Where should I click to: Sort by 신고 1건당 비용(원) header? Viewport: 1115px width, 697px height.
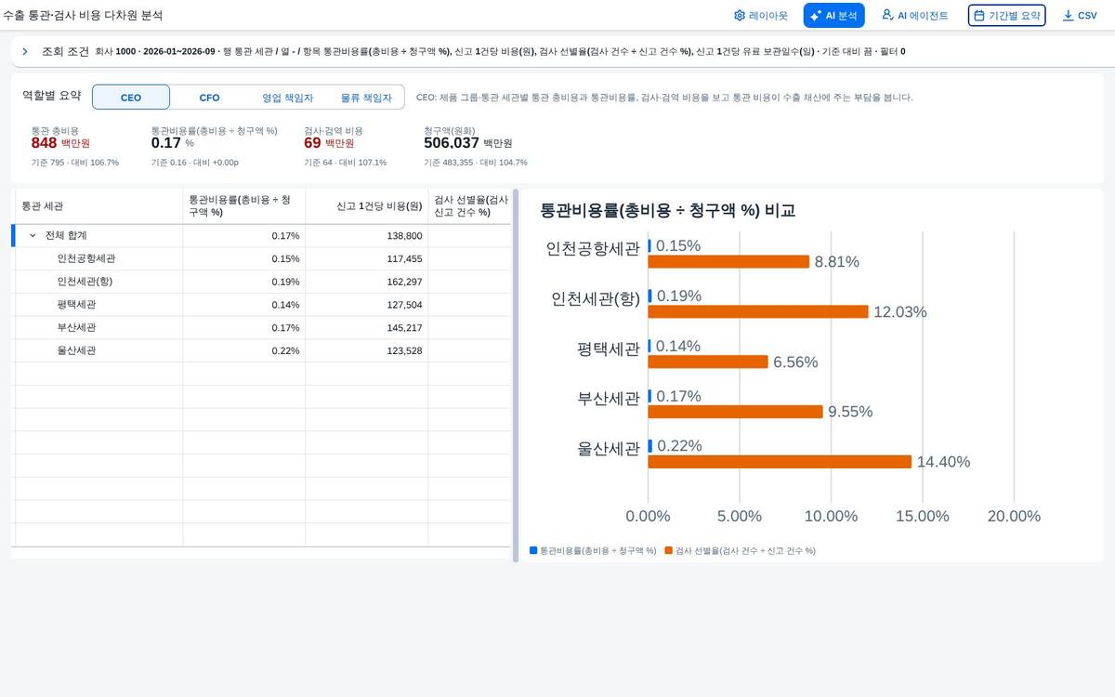click(367, 205)
